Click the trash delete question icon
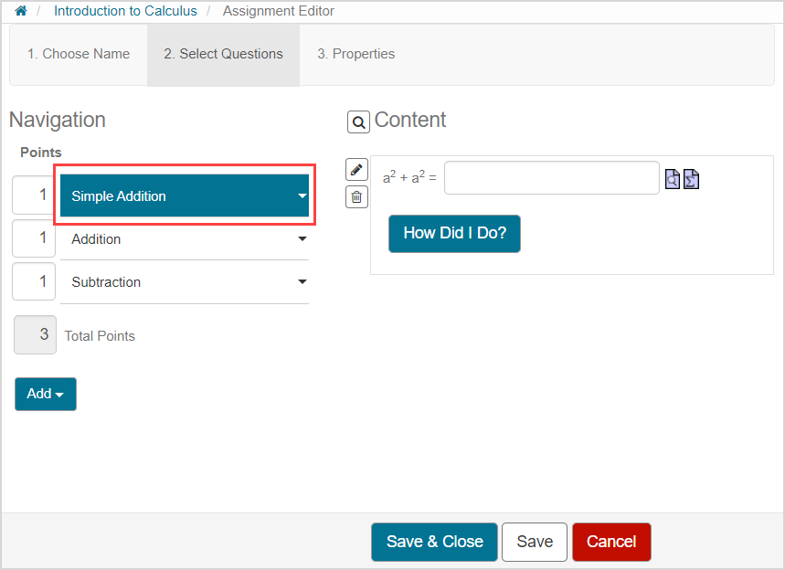785x570 pixels. coord(356,196)
